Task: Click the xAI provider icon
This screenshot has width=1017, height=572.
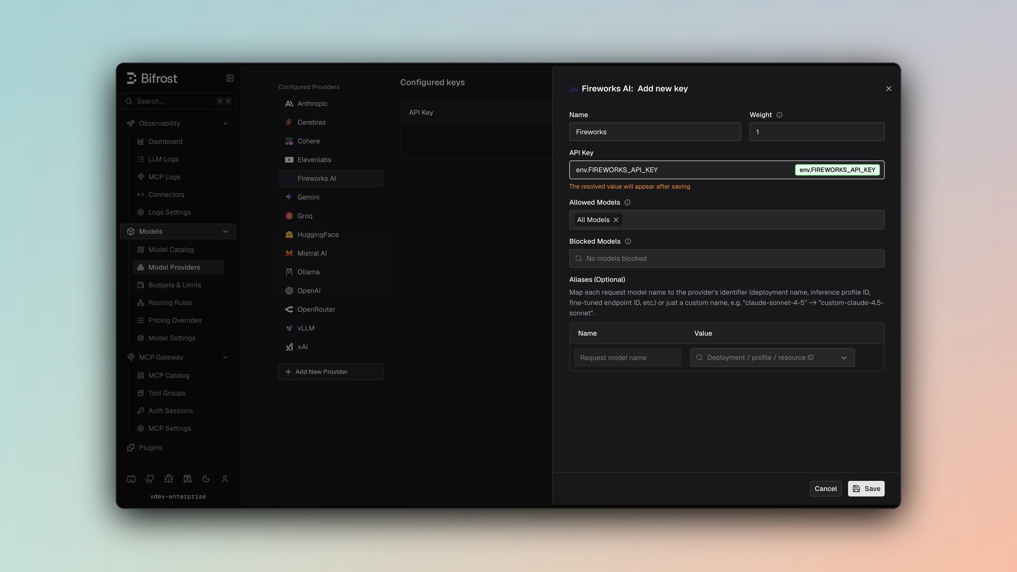Action: click(x=289, y=347)
